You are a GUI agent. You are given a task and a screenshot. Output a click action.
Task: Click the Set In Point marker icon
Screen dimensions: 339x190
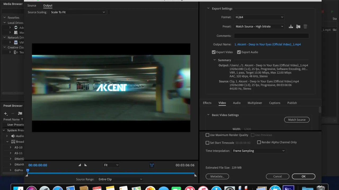79,165
